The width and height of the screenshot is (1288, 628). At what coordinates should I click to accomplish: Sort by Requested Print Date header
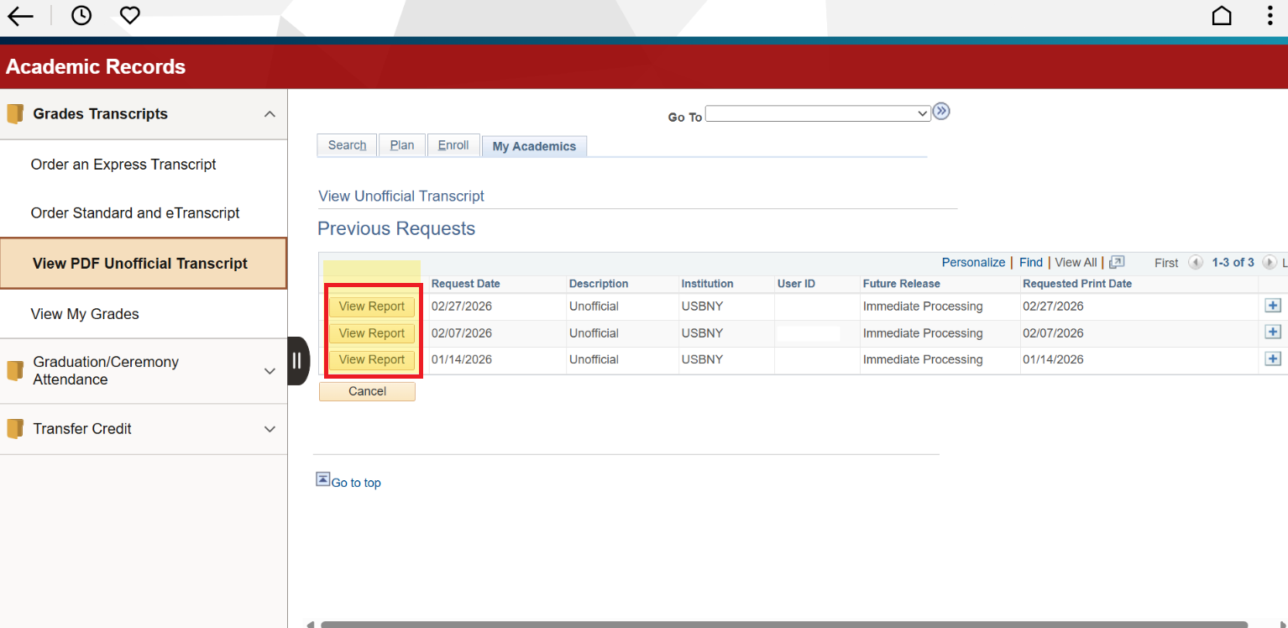[x=1077, y=284]
